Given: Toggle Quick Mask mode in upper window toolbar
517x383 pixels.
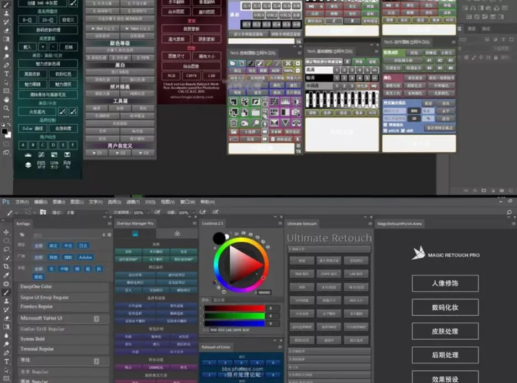Looking at the screenshot, I should pyautogui.click(x=6, y=144).
